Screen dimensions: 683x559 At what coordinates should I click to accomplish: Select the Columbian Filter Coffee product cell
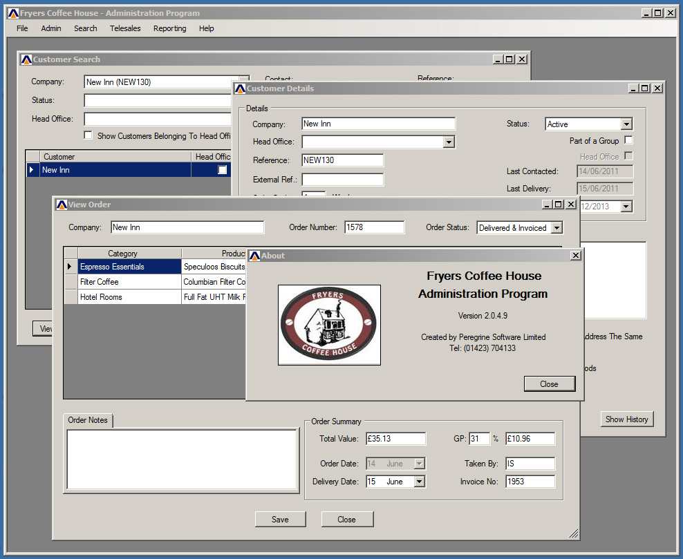point(214,282)
